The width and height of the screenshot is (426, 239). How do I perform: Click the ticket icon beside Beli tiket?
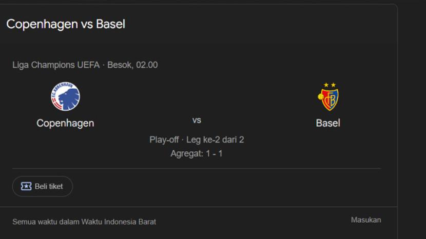click(x=26, y=186)
